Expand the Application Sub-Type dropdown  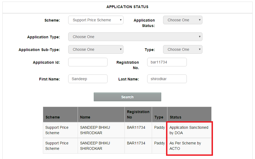pos(96,49)
